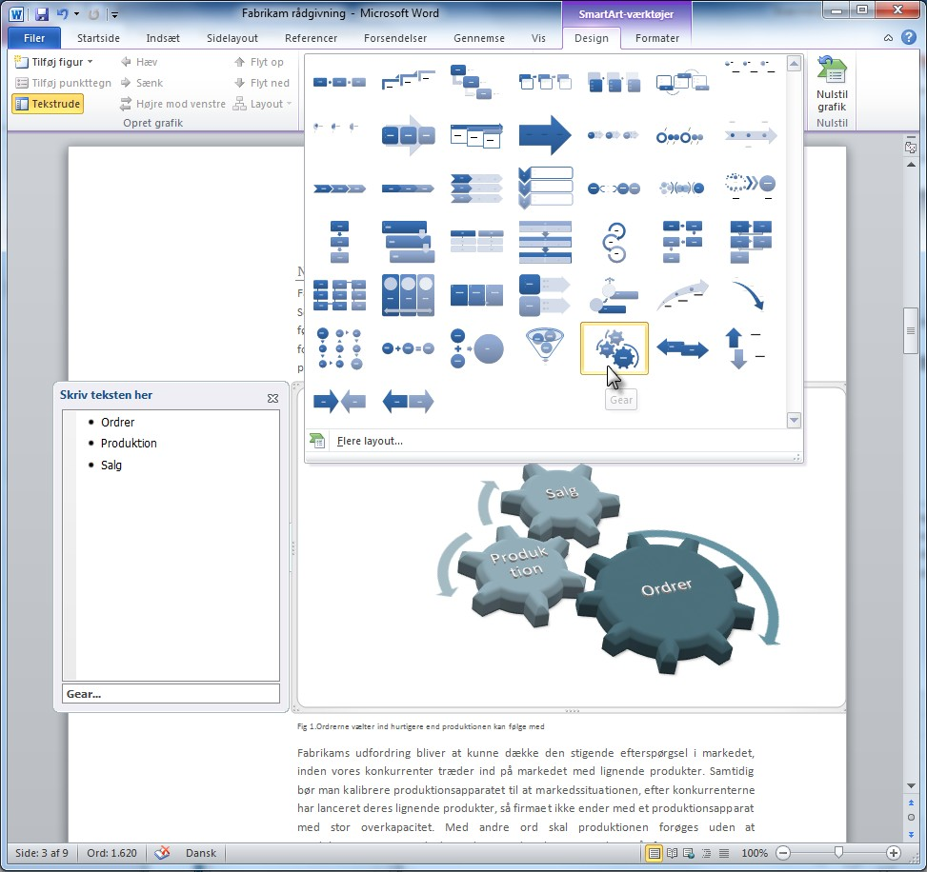Open Word Help question mark icon

pos(909,38)
